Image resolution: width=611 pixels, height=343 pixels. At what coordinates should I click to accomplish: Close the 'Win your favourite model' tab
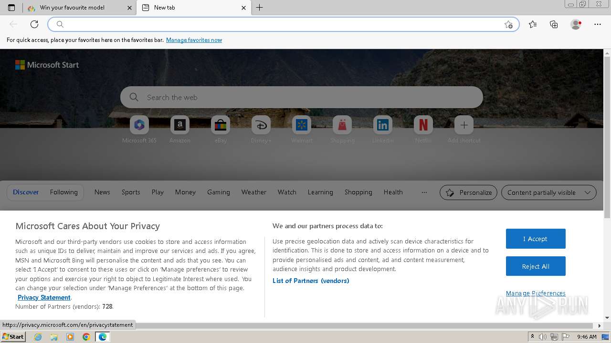tap(129, 8)
